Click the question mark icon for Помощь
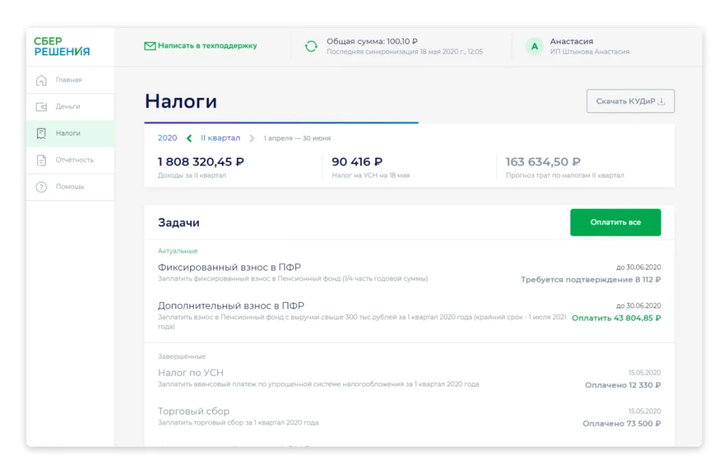This screenshot has width=728, height=474. [41, 187]
